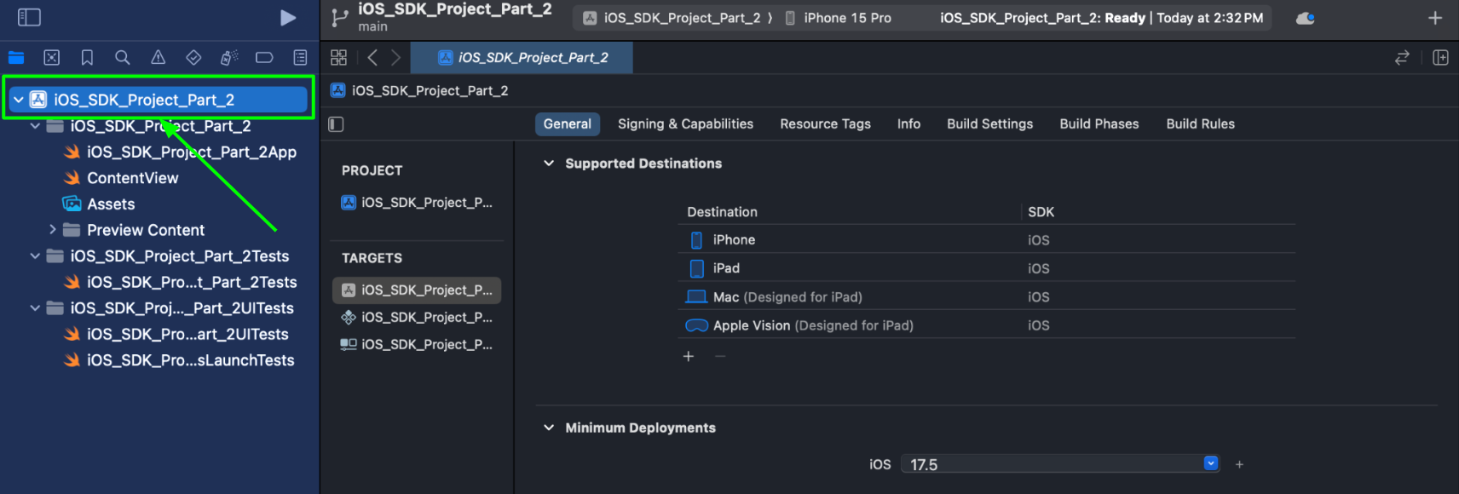Expand the Preview Content folder
The image size is (1459, 494).
coord(52,230)
